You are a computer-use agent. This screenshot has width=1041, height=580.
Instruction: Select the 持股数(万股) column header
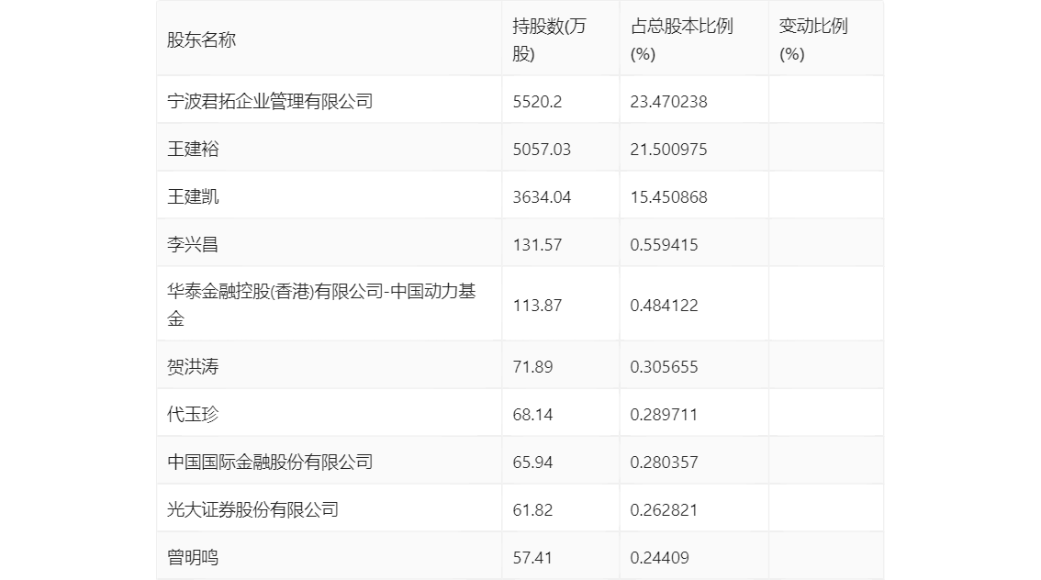[549, 39]
